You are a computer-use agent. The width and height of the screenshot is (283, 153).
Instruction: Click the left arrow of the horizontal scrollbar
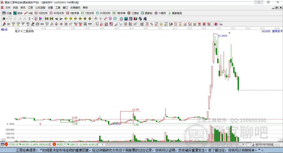102,144
